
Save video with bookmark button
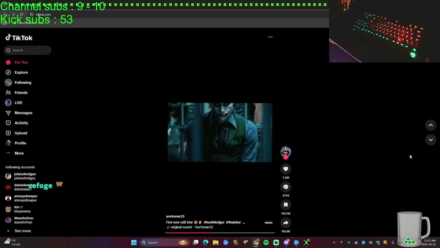[286, 205]
